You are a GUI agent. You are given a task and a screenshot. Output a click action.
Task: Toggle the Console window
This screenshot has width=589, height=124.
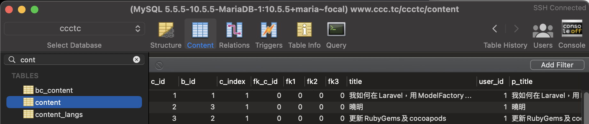572,34
